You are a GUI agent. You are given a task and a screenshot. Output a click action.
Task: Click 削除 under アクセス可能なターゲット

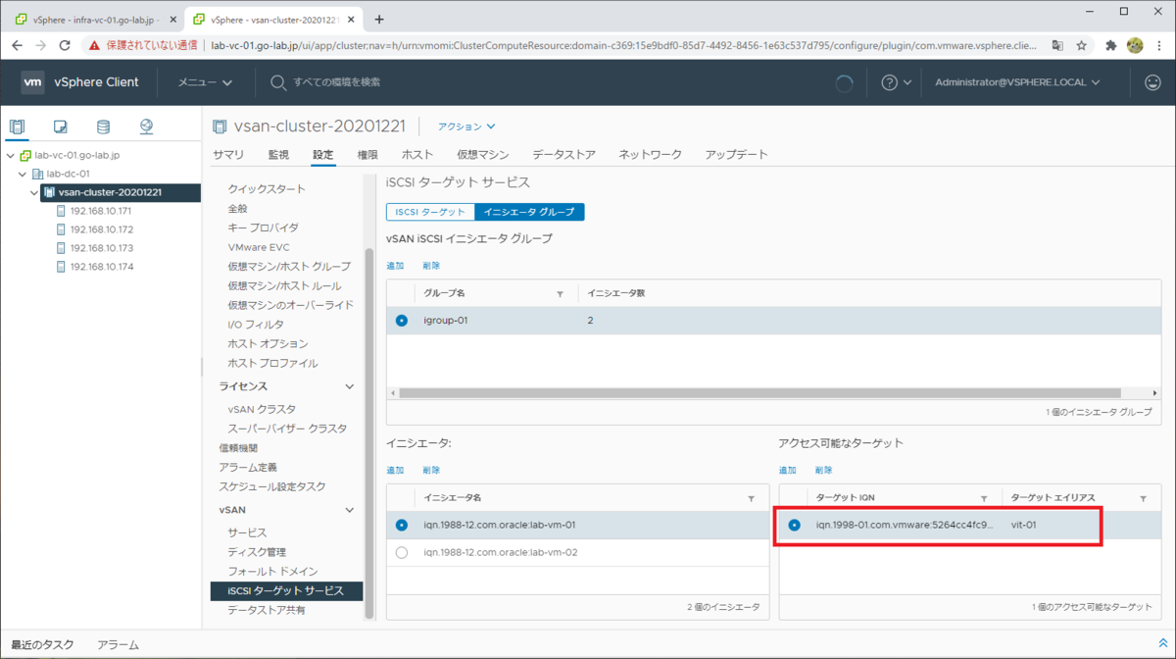point(823,471)
